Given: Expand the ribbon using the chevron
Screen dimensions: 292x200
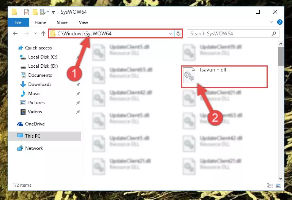Looking at the screenshot, I should coord(271,22).
